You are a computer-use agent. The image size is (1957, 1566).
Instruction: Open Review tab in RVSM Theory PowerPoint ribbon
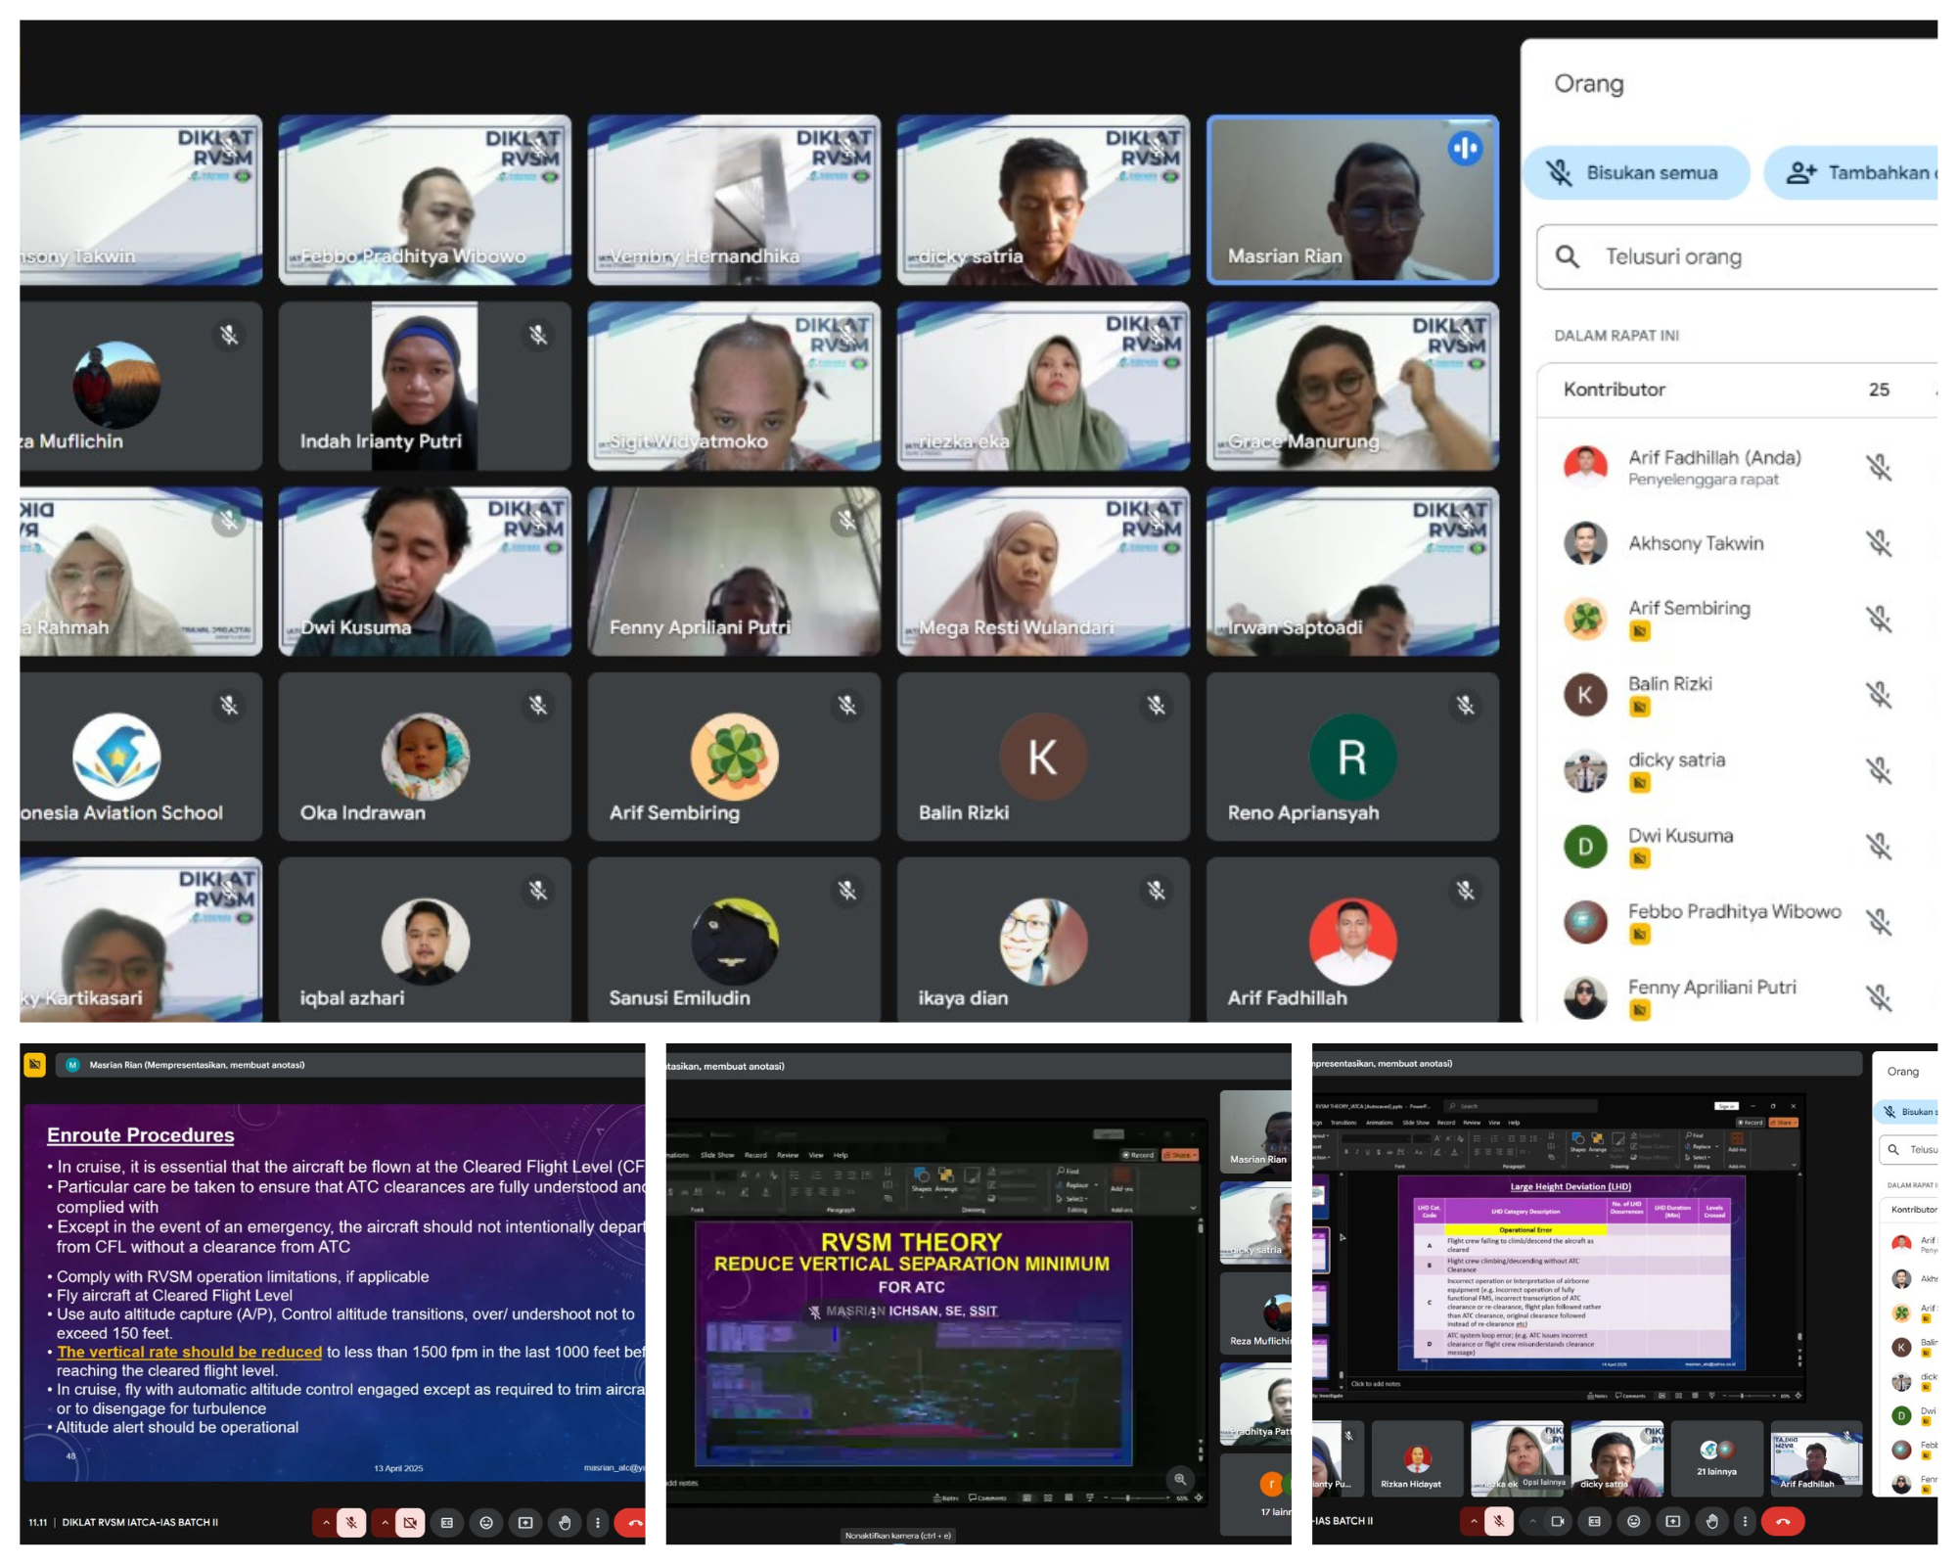[x=788, y=1155]
